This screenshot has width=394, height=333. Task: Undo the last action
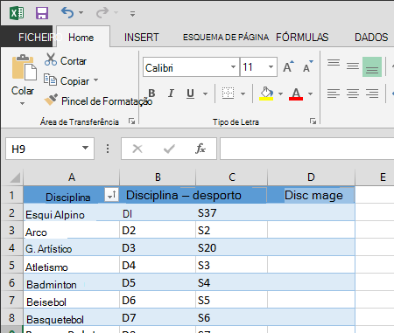point(67,12)
